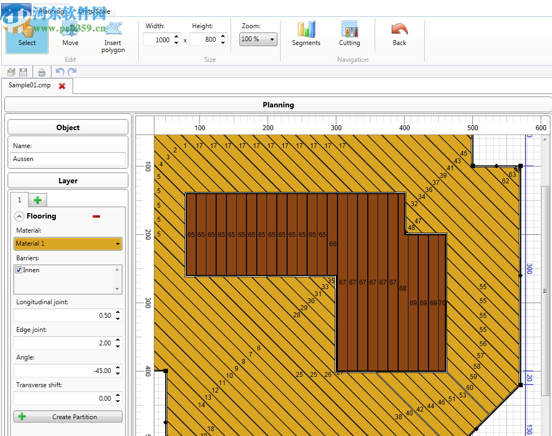552x436 pixels.
Task: Increase the Angle value with up arrow
Action: 118,368
